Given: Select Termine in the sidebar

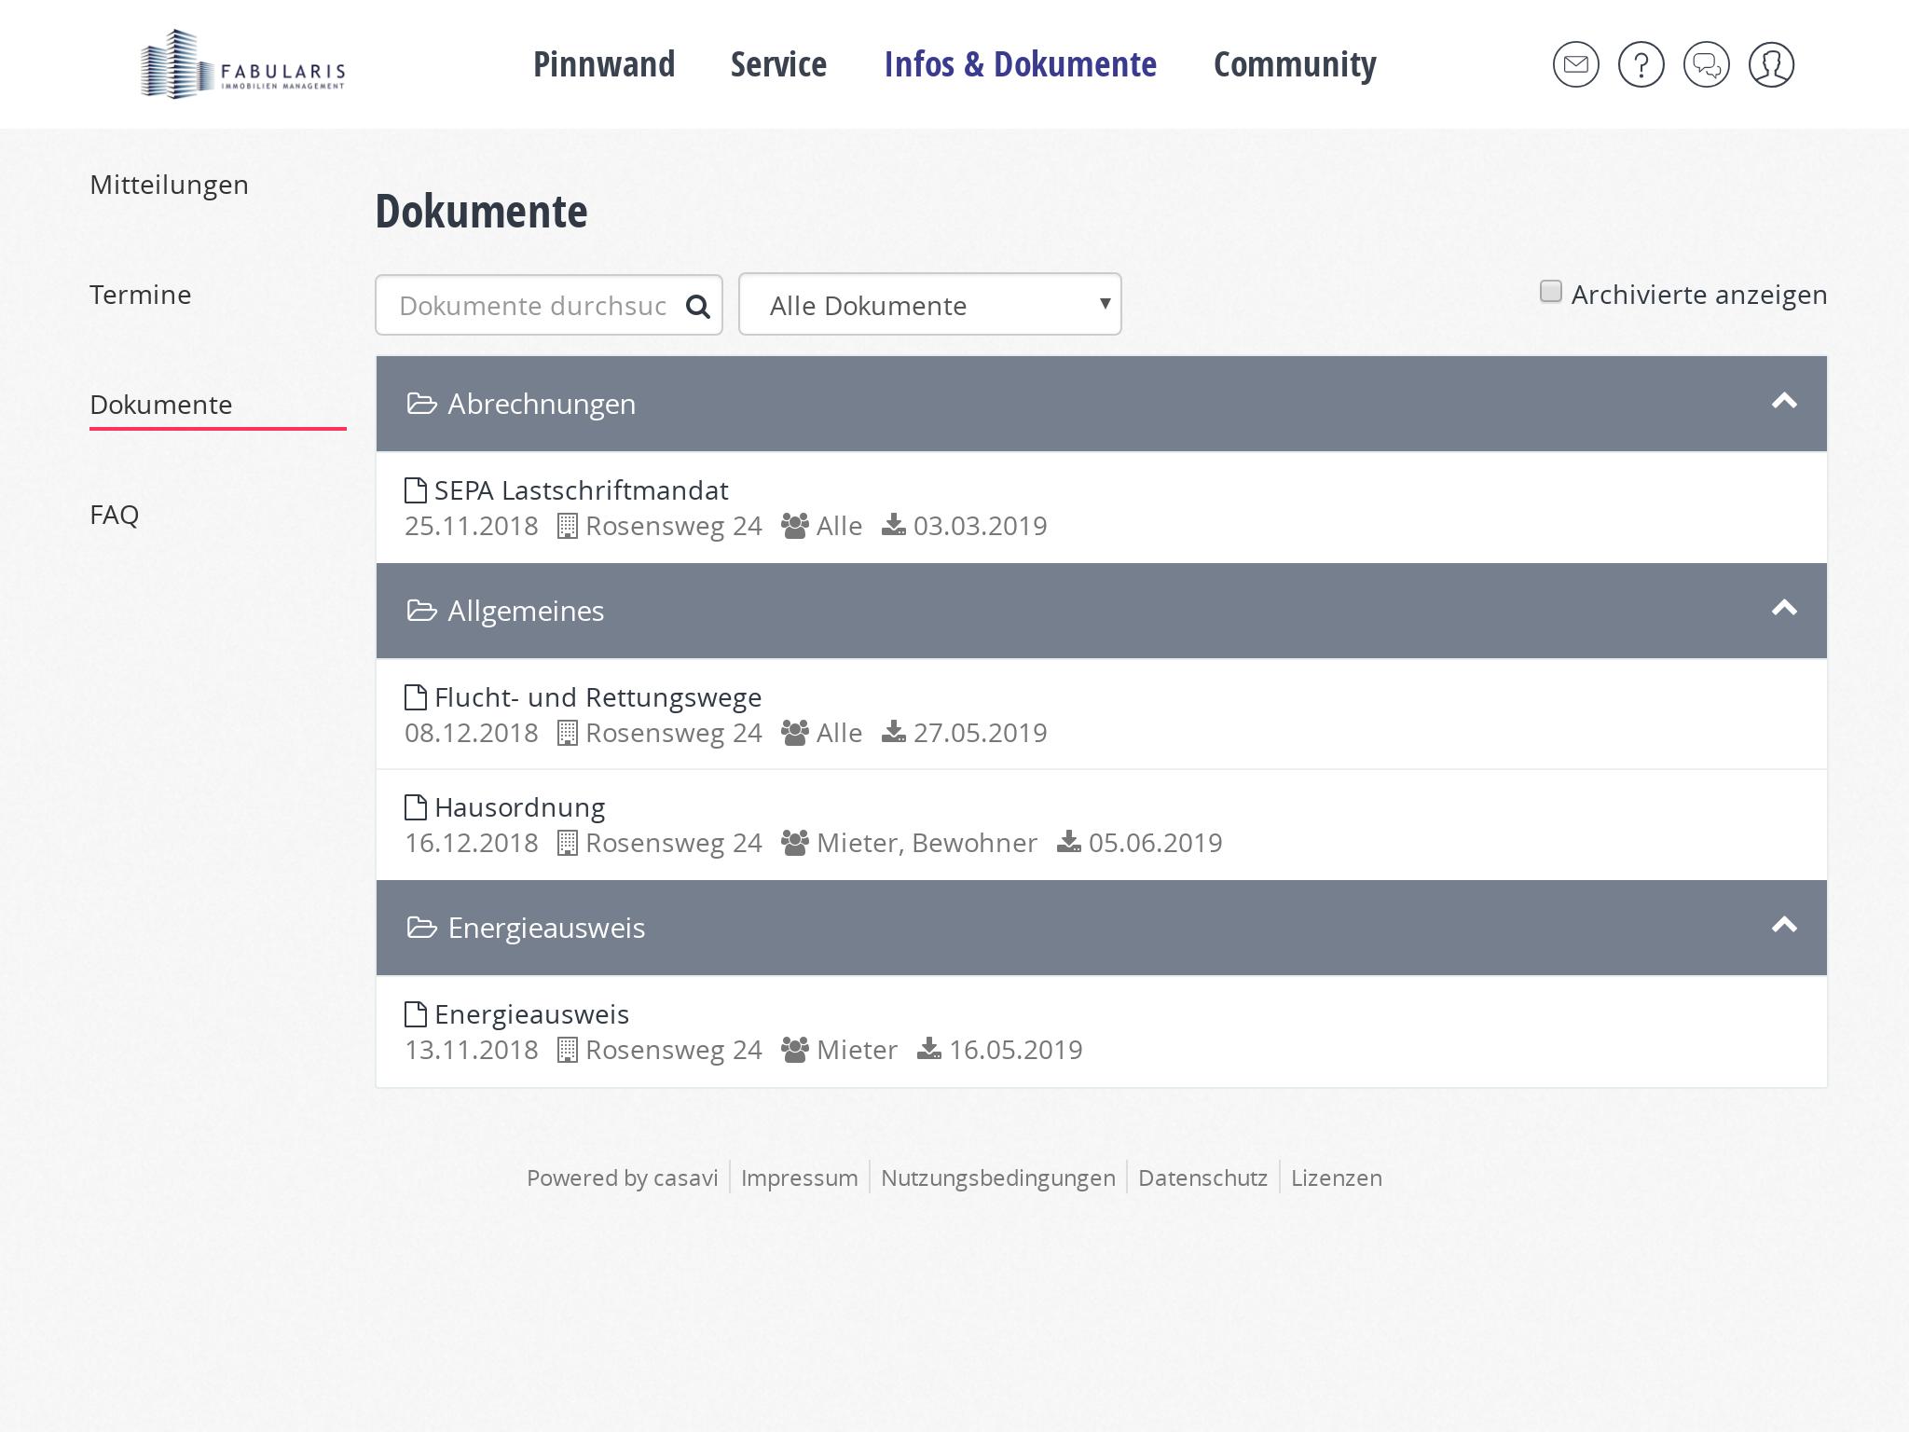Looking at the screenshot, I should click(141, 295).
